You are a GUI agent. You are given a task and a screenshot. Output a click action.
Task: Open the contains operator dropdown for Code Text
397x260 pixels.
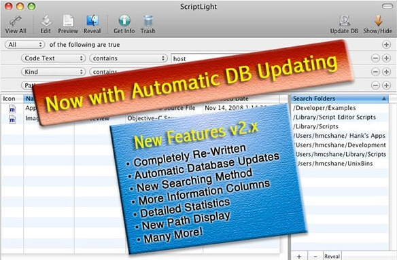tap(128, 58)
